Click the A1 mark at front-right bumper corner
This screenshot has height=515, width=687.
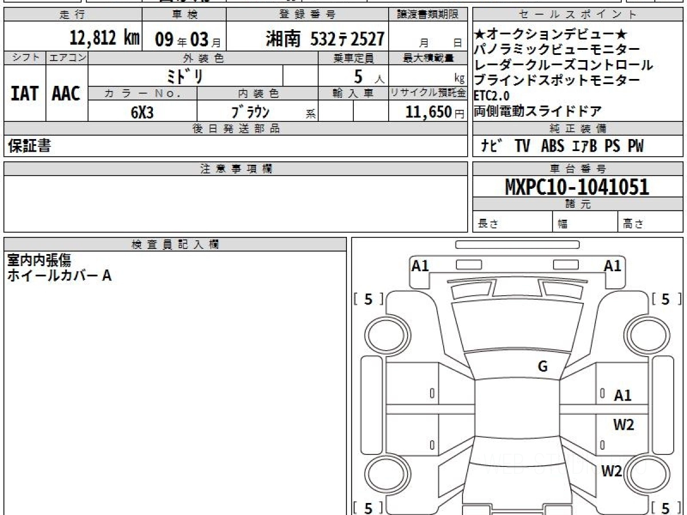tap(612, 266)
